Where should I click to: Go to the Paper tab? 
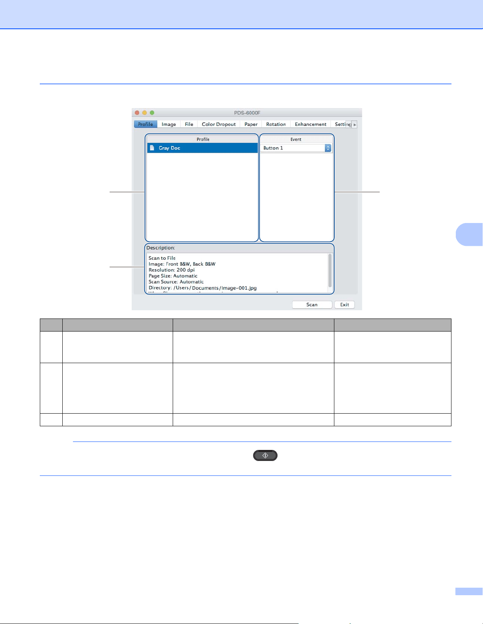pos(251,124)
